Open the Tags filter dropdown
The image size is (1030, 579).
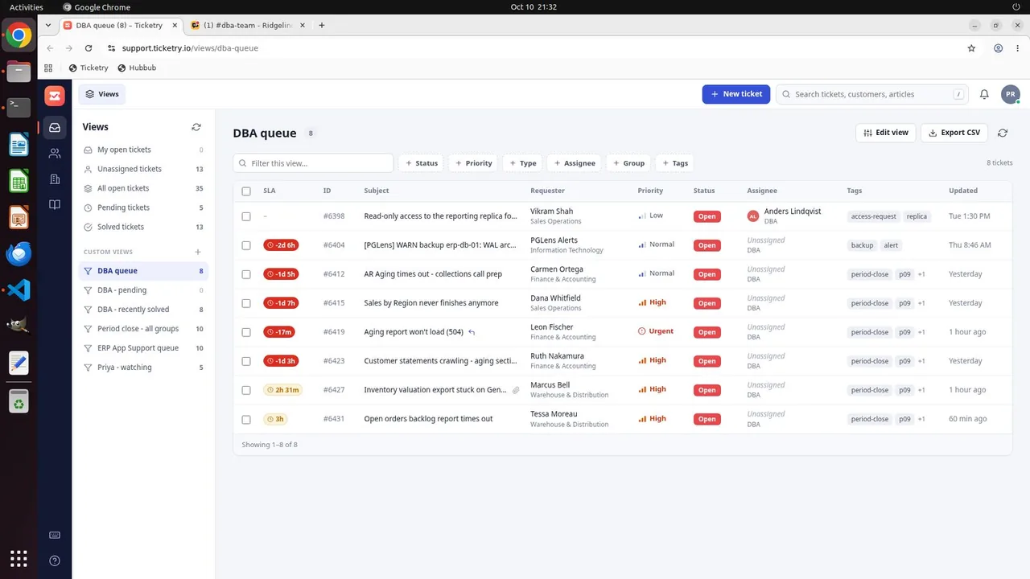click(675, 163)
